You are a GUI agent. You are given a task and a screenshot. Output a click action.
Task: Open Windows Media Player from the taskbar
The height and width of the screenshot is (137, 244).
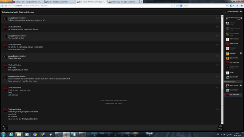pyautogui.click(x=27, y=134)
